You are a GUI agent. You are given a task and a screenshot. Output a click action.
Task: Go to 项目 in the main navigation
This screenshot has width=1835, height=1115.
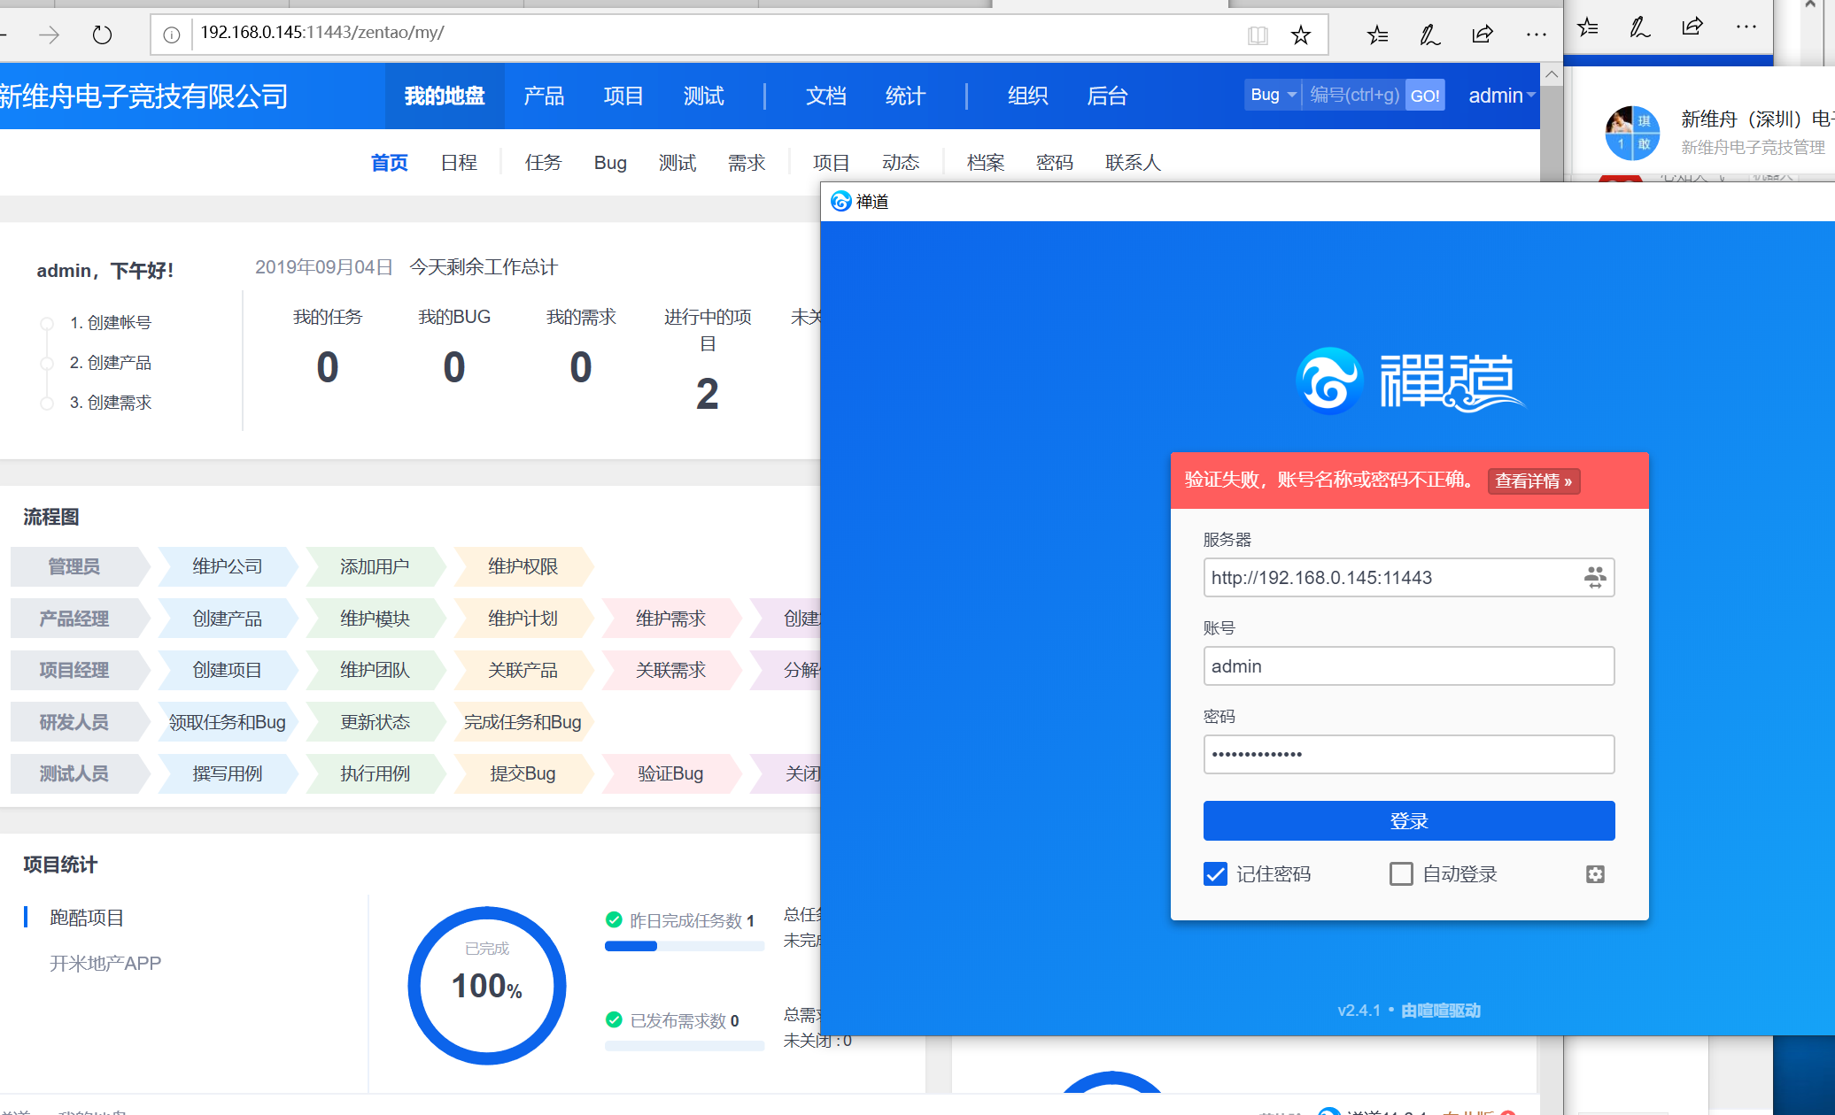623,96
